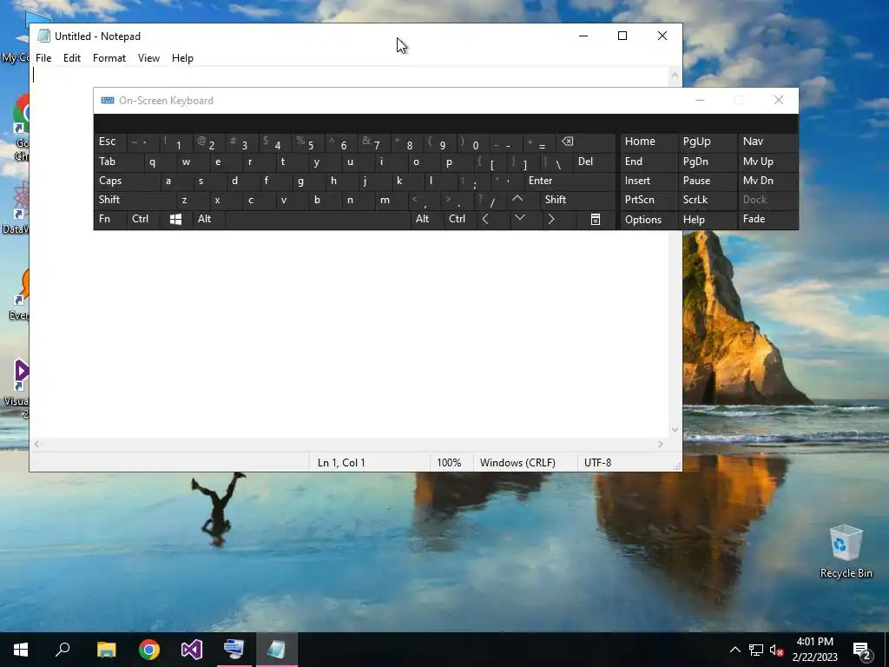
Task: Click the Options key on keyboard
Action: tap(649, 220)
